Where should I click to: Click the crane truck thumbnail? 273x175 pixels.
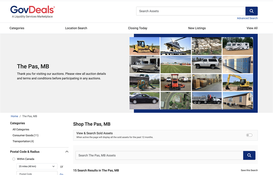tap(207, 101)
